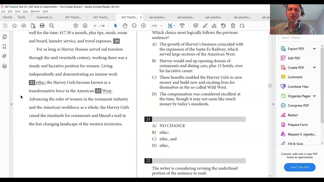Collapse the right tools pane
The height and width of the screenshot is (182, 324).
click(x=273, y=104)
